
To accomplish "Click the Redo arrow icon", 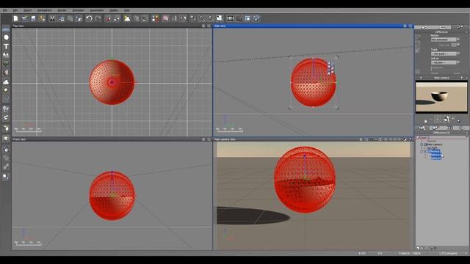I will pos(98,18).
